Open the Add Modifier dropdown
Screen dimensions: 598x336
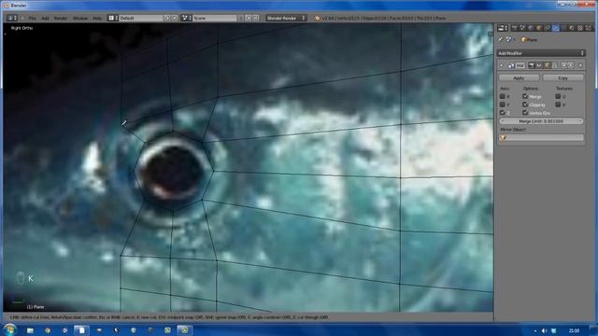coord(541,53)
